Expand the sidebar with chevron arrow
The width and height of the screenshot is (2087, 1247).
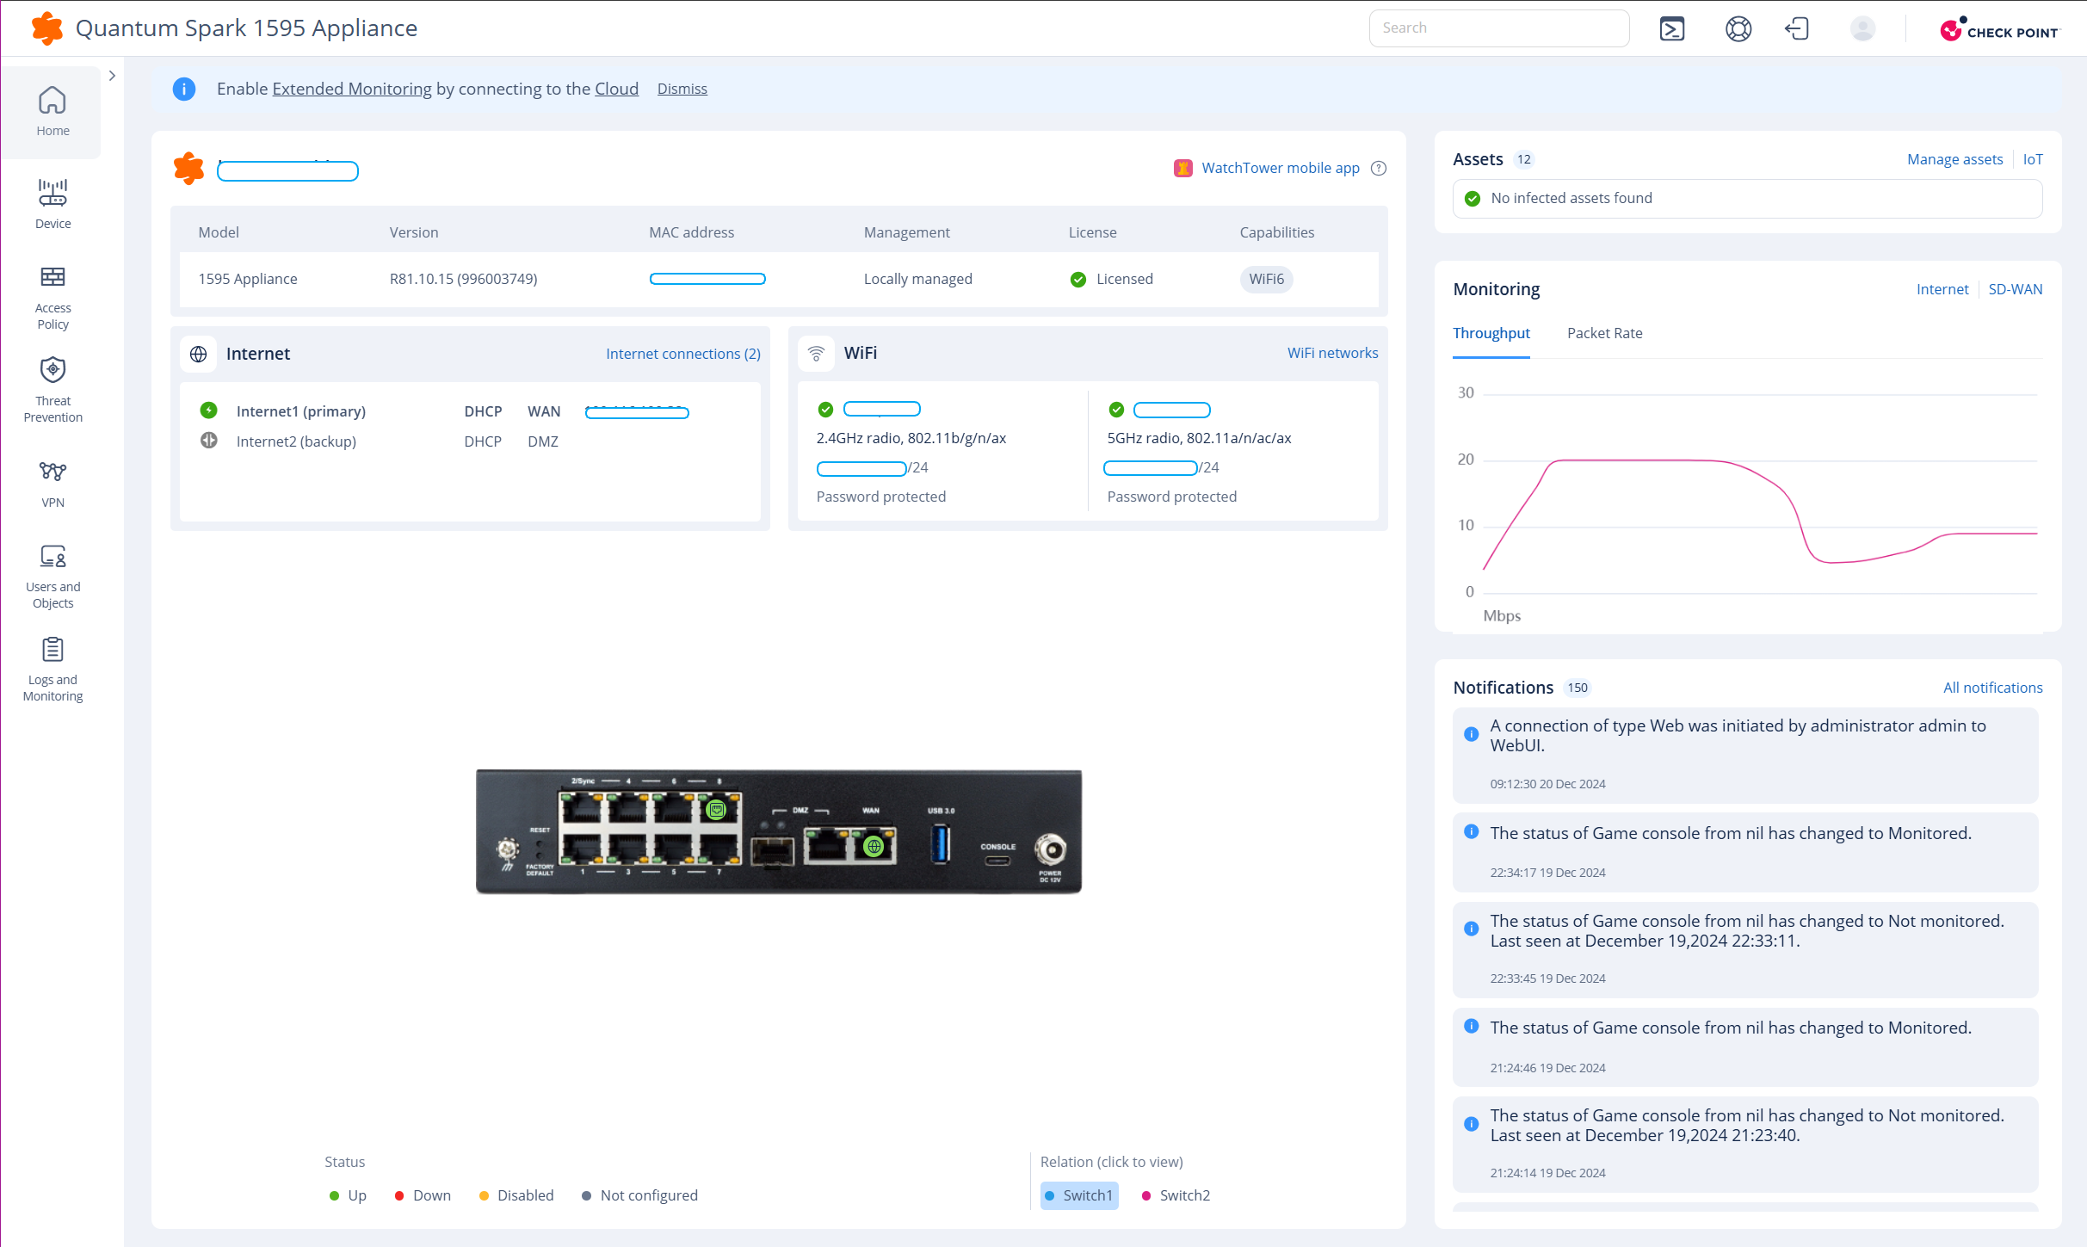tap(112, 76)
